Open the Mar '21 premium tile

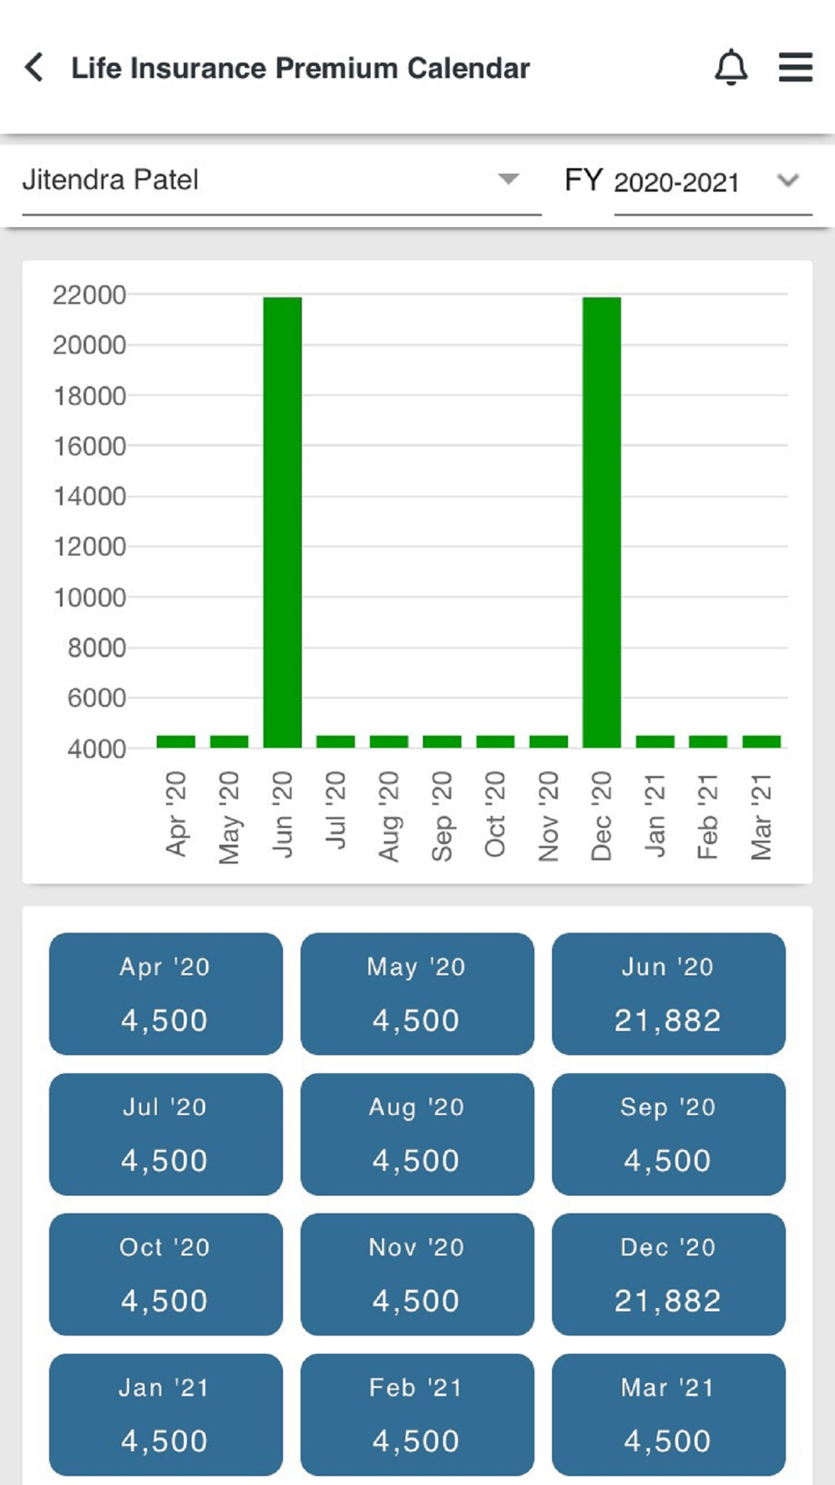pos(669,1415)
